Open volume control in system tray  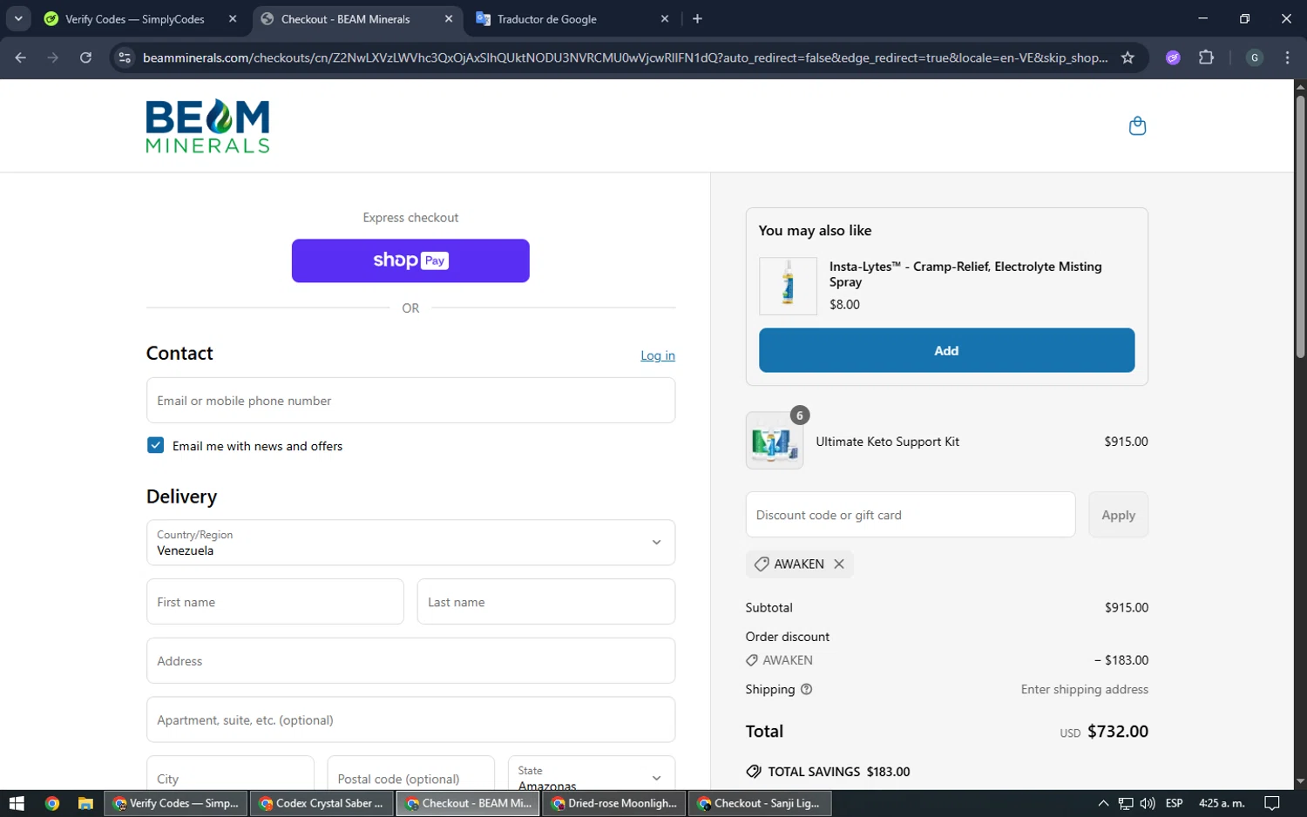[1148, 803]
